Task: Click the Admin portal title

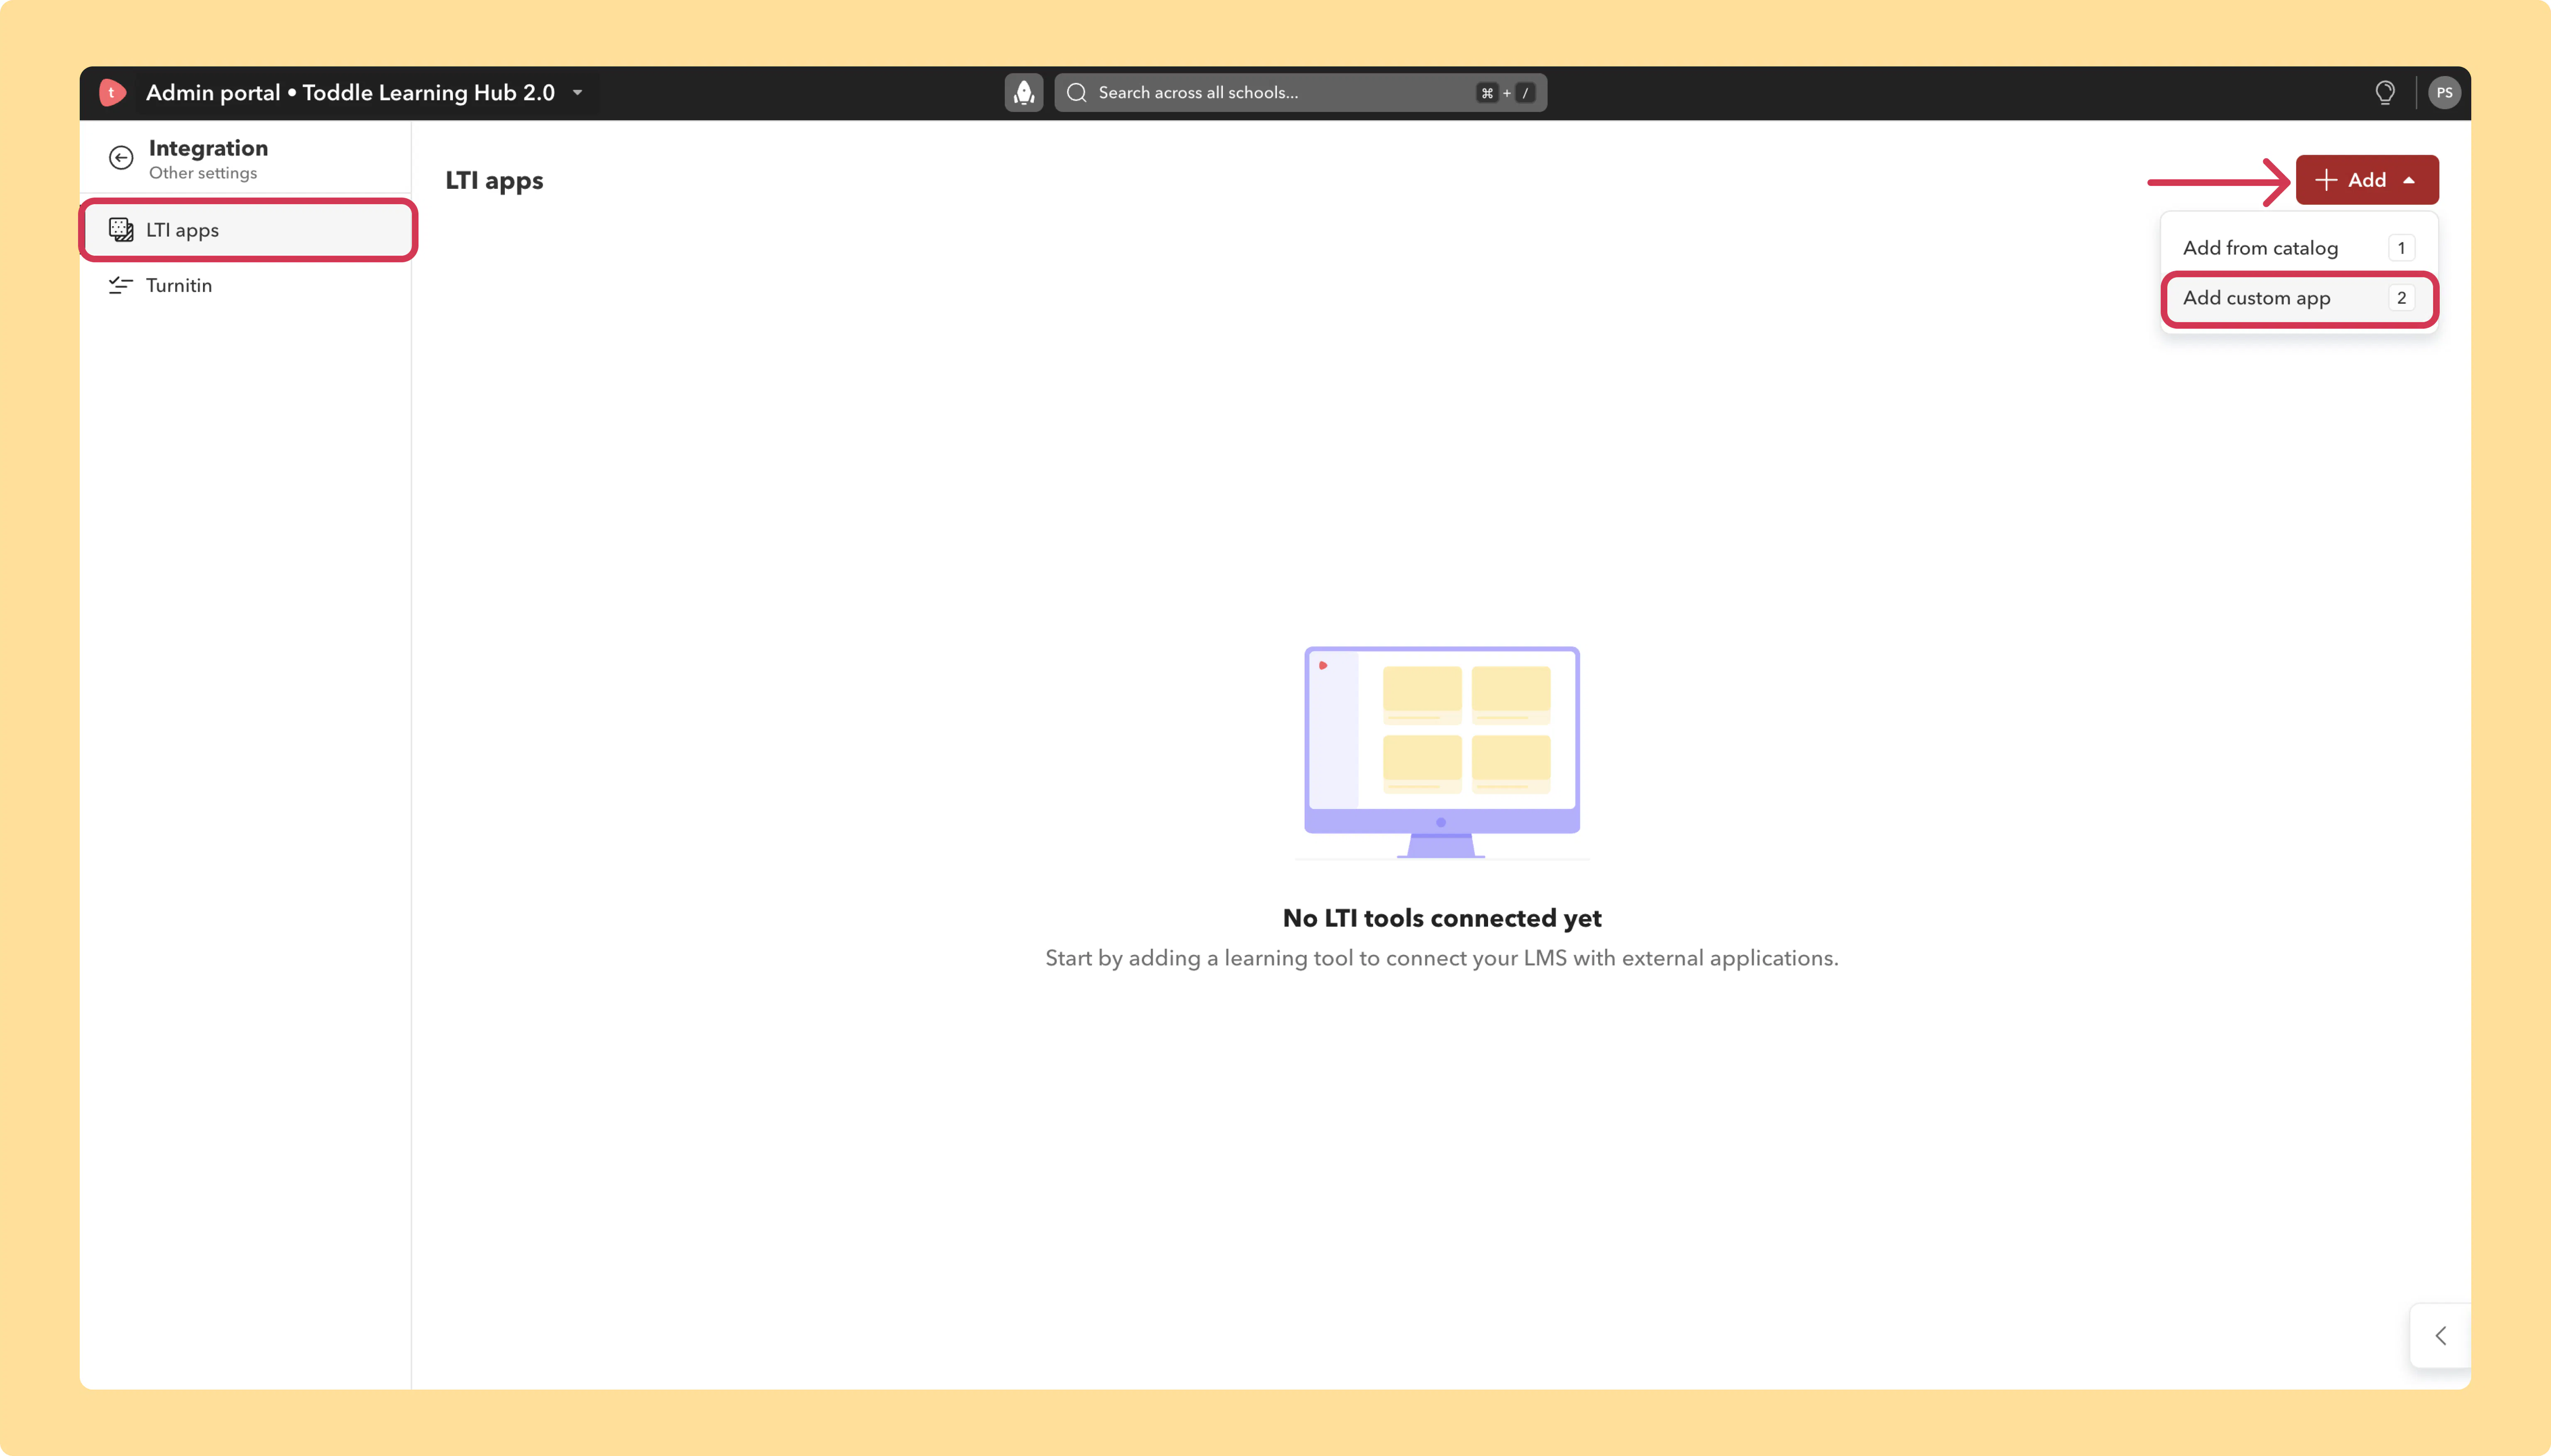Action: click(x=350, y=93)
